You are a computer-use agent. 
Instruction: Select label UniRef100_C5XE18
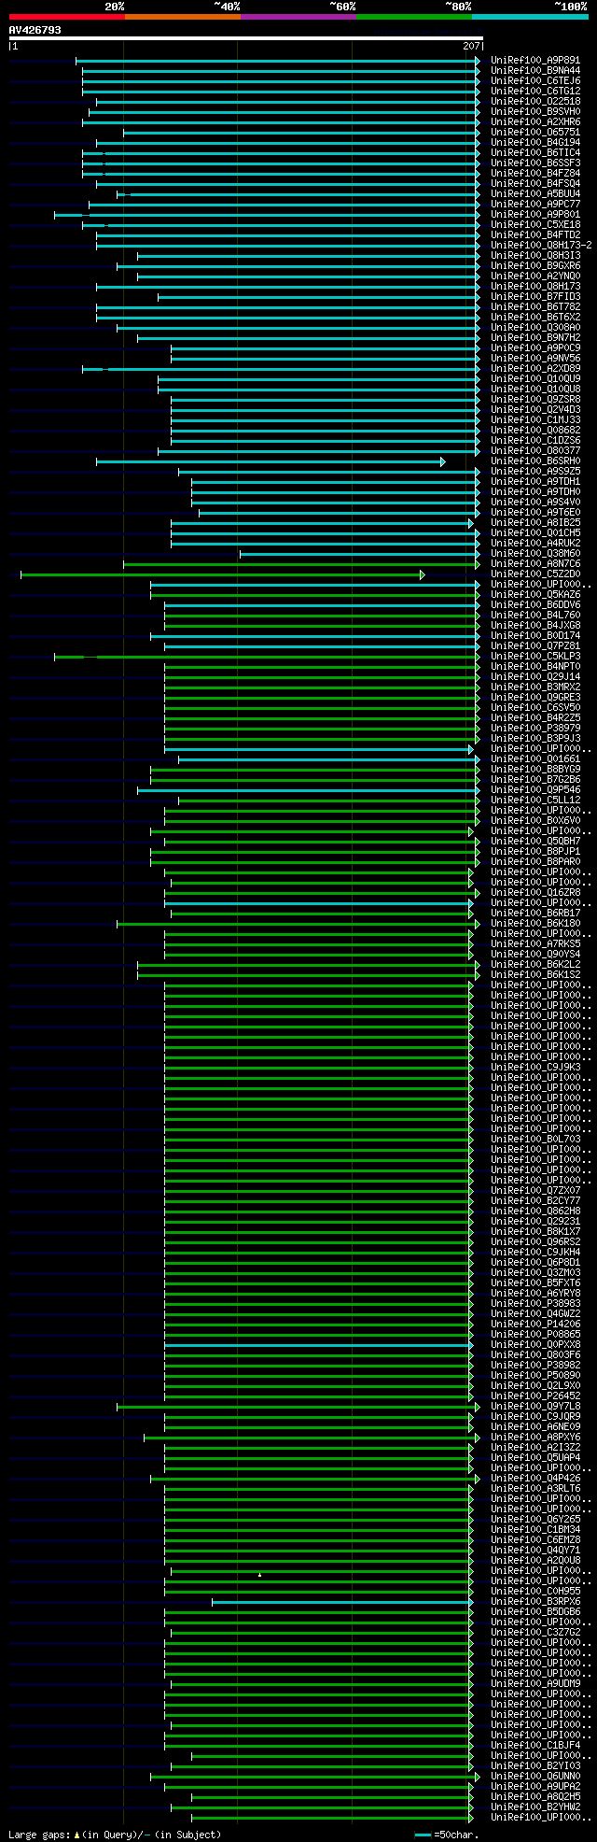coord(535,225)
